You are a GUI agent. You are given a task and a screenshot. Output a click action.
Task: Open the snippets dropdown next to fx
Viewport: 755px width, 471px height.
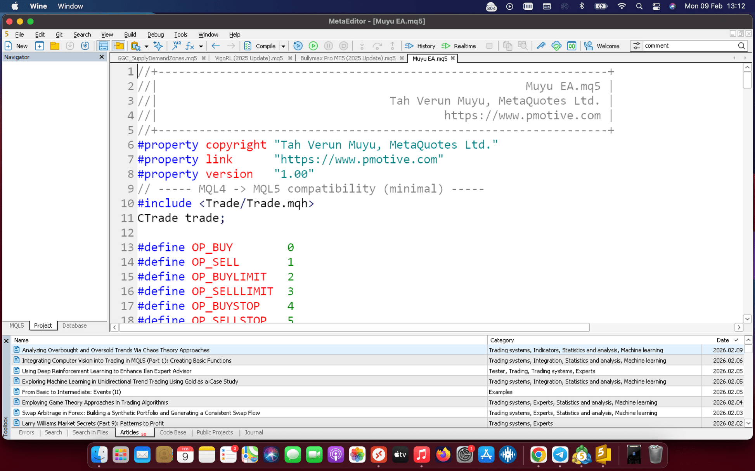(x=201, y=46)
